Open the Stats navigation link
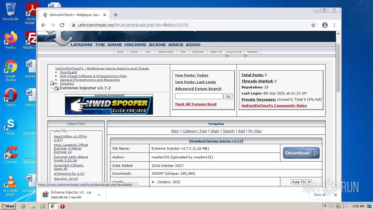Viewport: 373px width, 210px height. (x=215, y=131)
